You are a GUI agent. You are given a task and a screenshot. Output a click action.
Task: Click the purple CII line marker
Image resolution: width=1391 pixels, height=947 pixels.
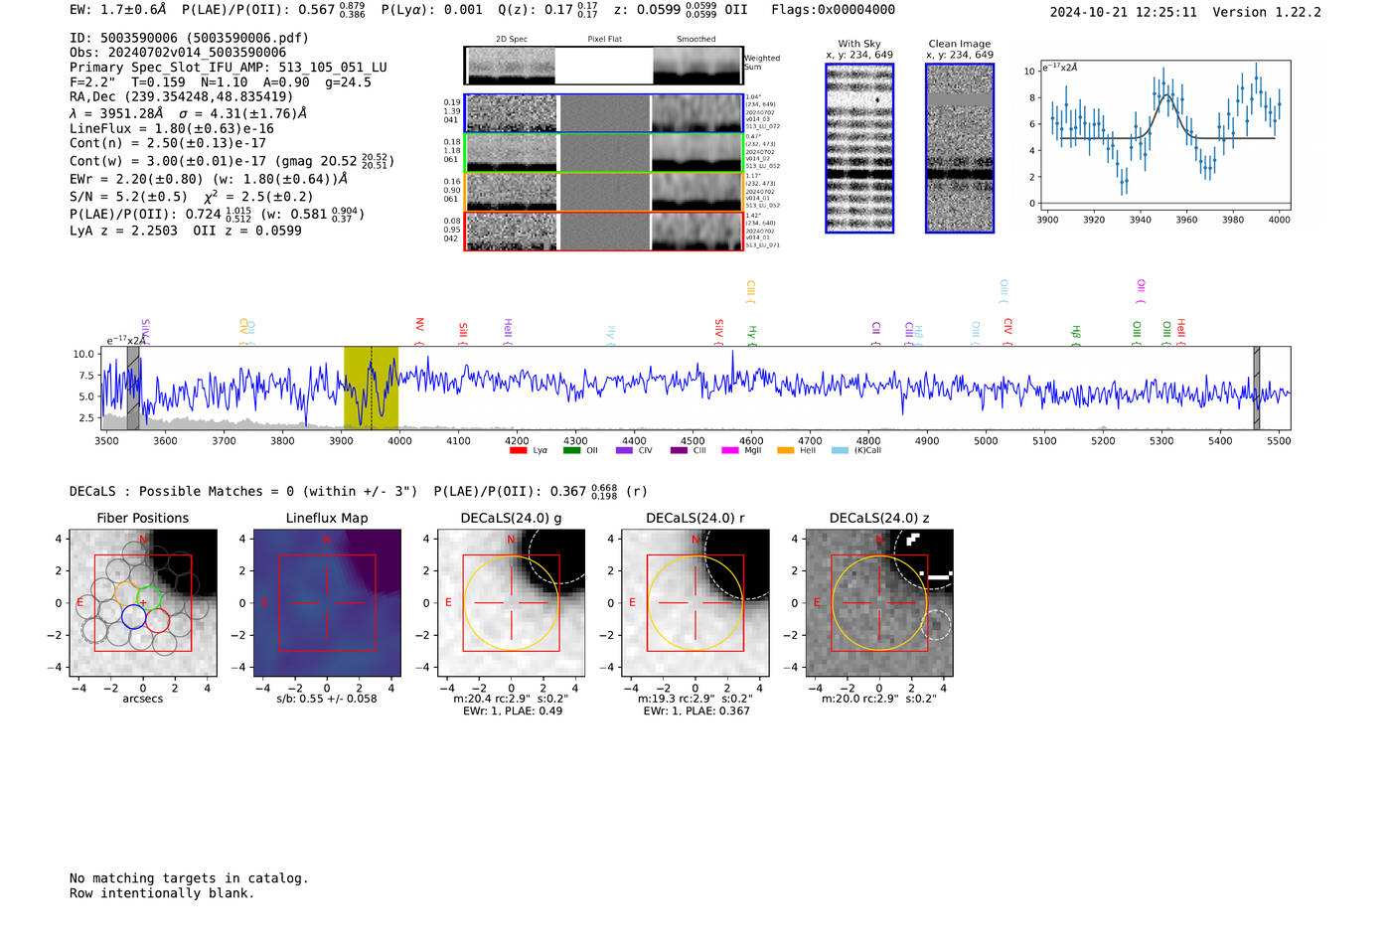pyautogui.click(x=875, y=333)
